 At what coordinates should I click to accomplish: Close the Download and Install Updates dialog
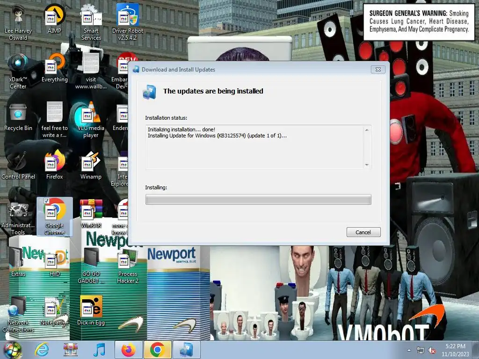pyautogui.click(x=378, y=69)
